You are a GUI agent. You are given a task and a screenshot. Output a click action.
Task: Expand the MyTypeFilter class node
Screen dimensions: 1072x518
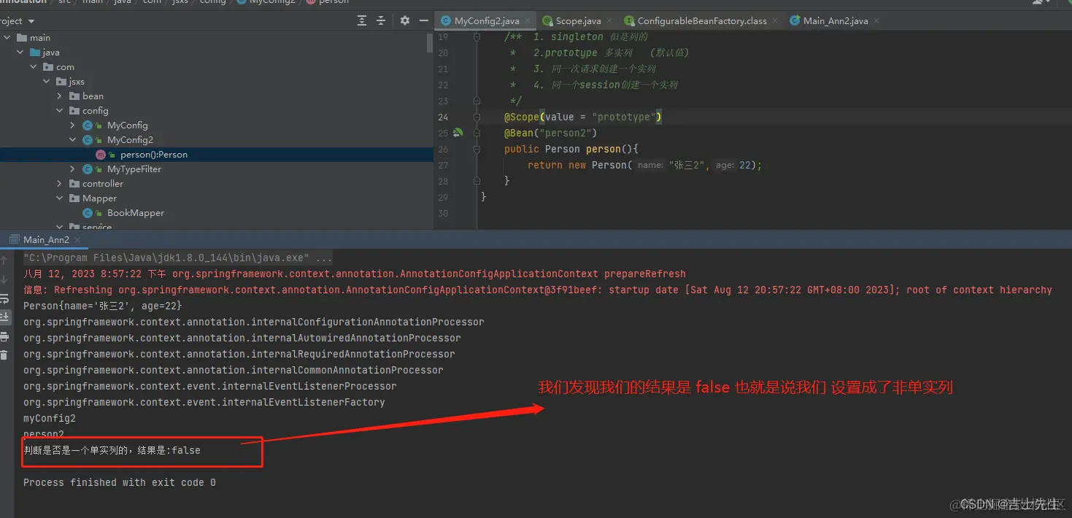pyautogui.click(x=73, y=169)
